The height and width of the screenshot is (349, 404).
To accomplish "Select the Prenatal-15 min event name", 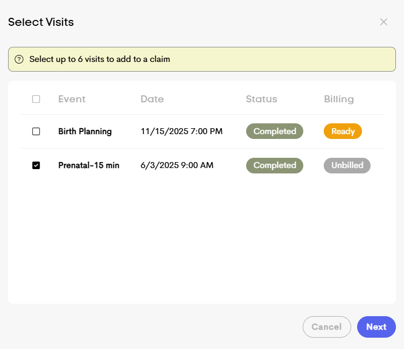I will [89, 165].
